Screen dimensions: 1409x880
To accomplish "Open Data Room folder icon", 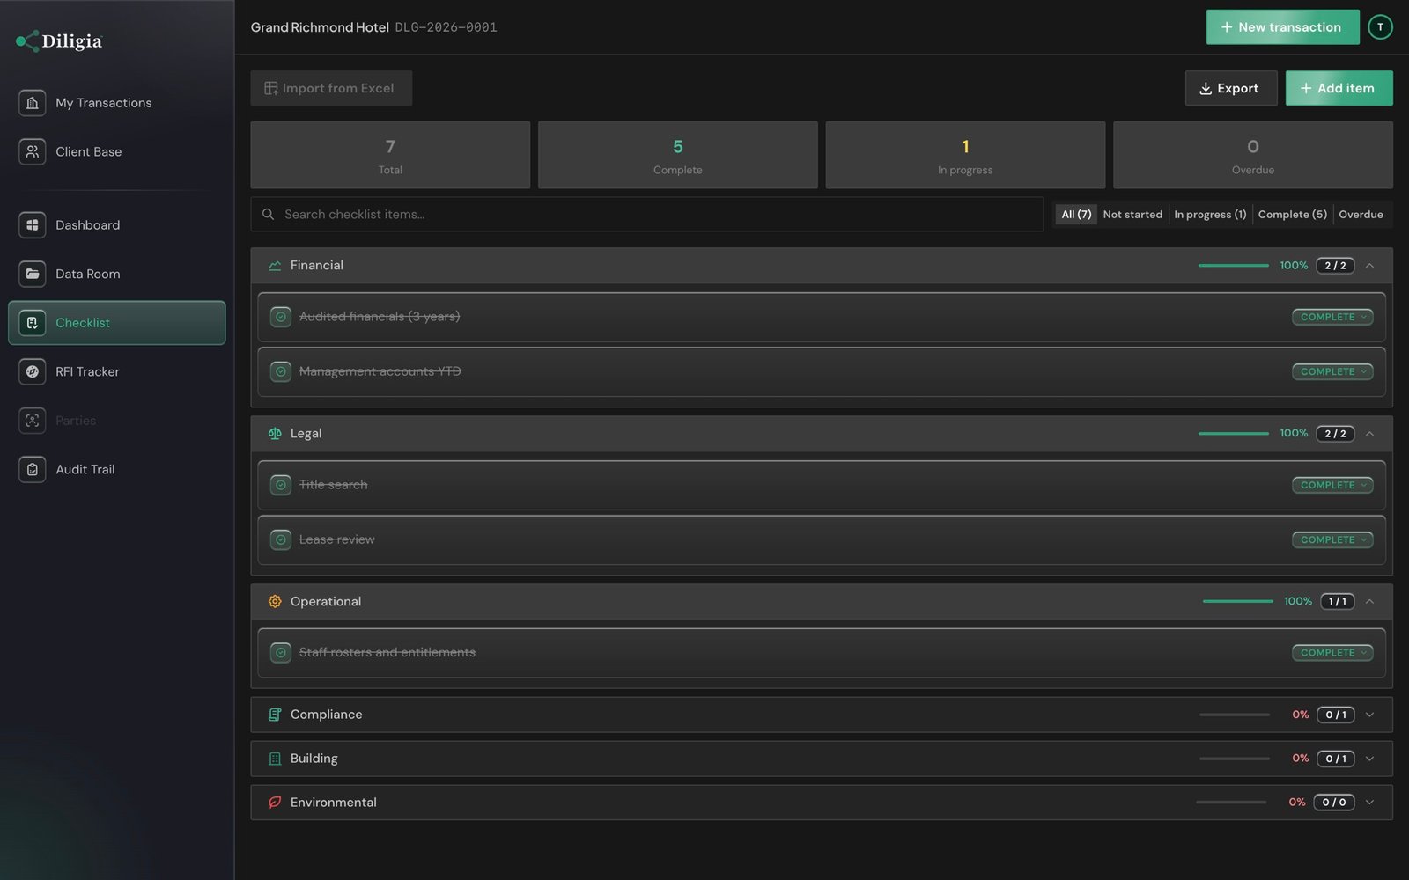I will (33, 274).
